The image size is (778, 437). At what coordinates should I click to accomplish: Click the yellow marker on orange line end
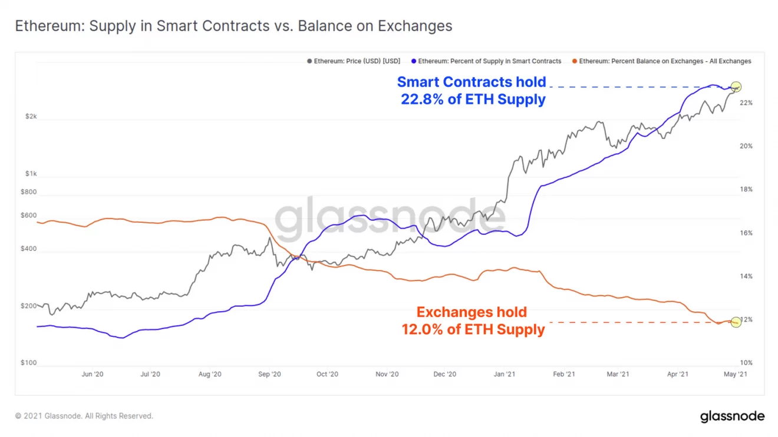click(736, 322)
